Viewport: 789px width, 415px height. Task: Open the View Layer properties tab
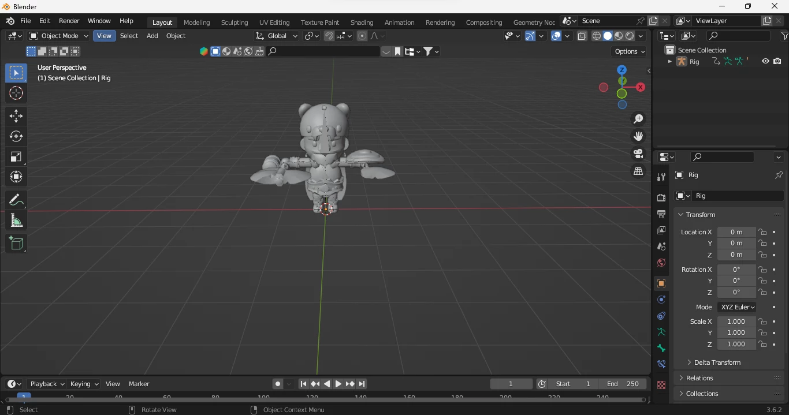(661, 230)
